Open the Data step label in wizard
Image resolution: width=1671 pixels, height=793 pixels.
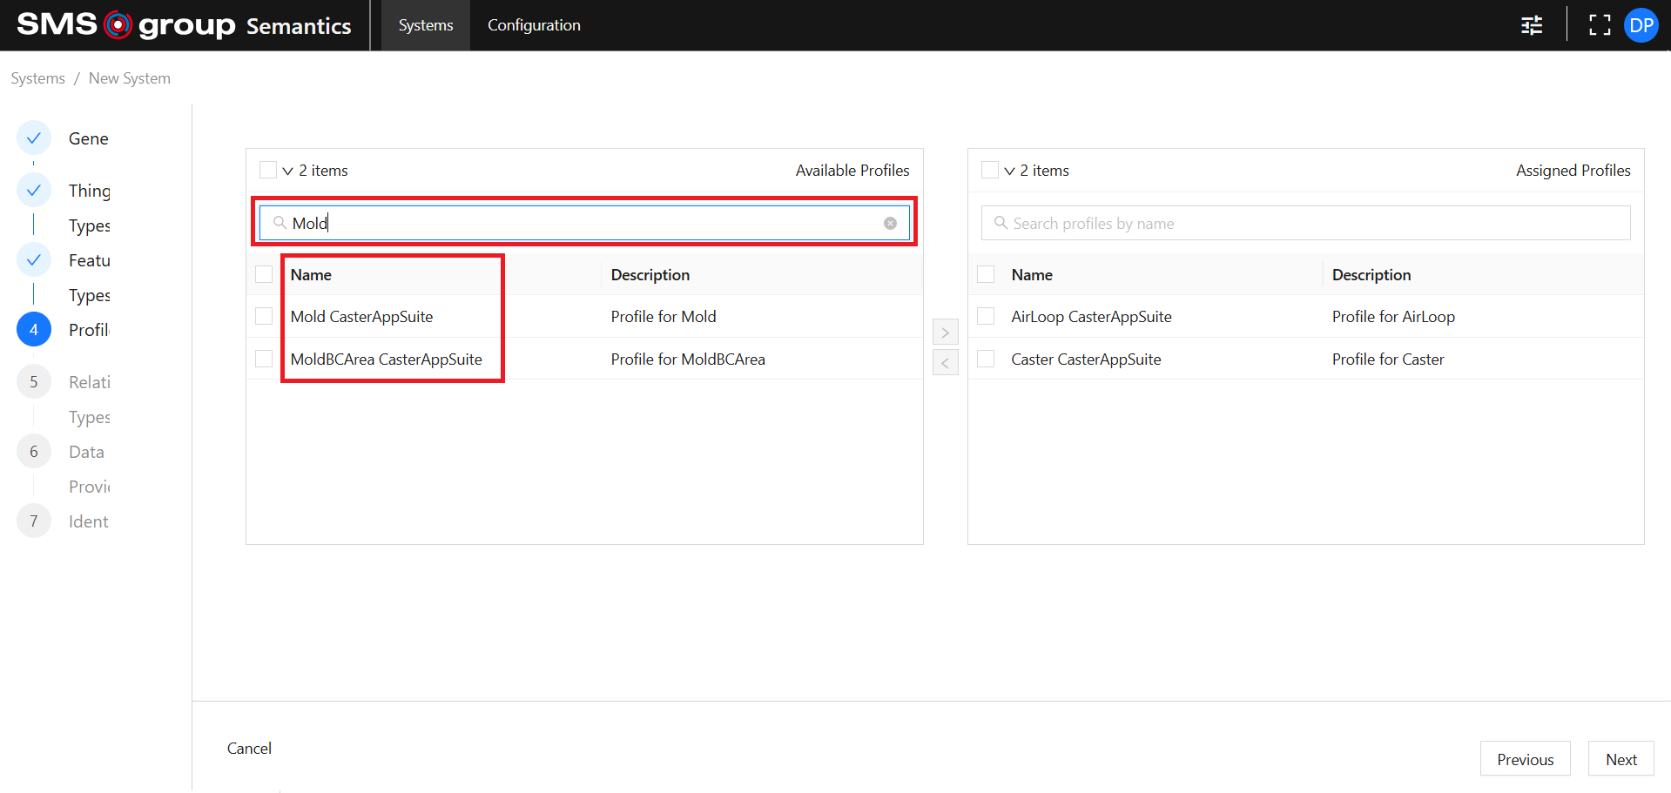coord(86,452)
